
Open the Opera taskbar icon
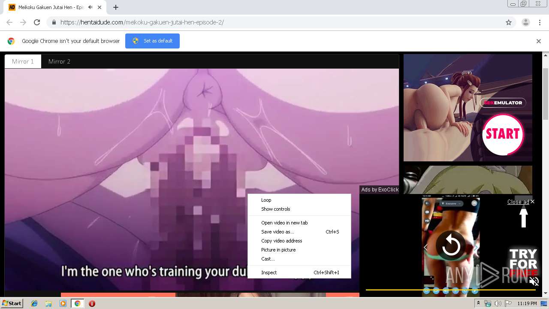point(92,303)
